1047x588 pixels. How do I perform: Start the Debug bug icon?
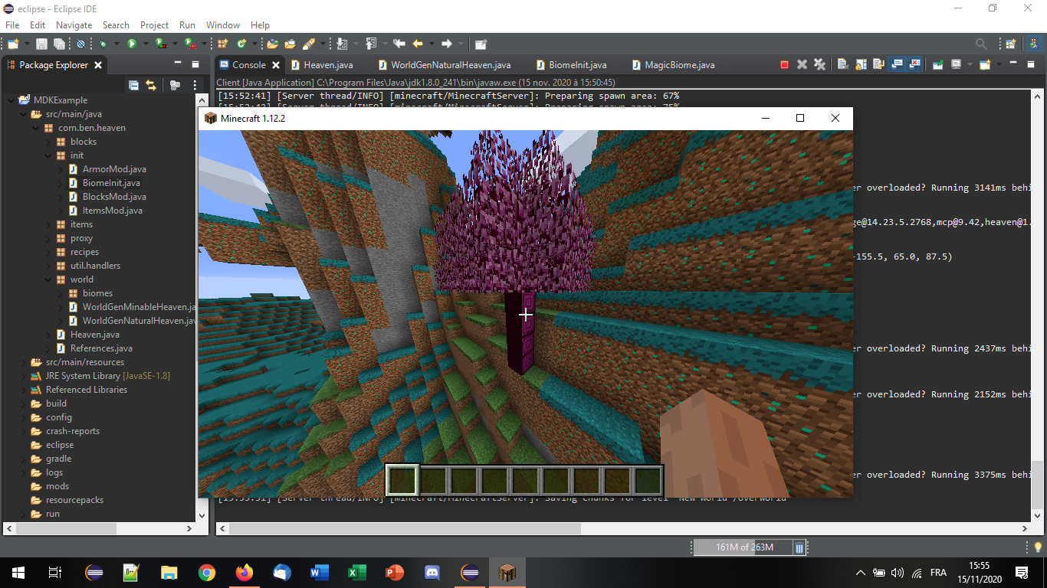pyautogui.click(x=103, y=44)
